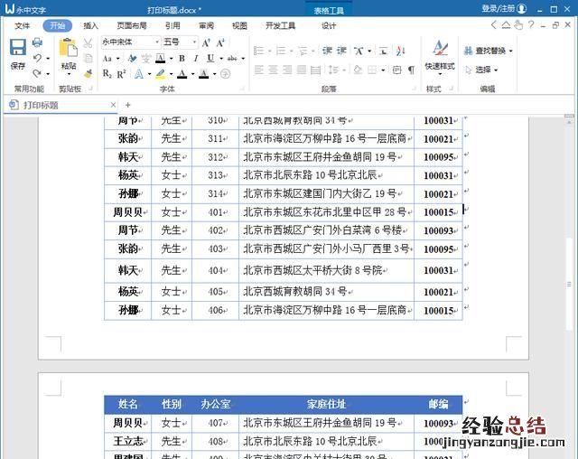The width and height of the screenshot is (578, 459).
Task: Open the Developer Tools (开发工具) tab
Action: 281,25
